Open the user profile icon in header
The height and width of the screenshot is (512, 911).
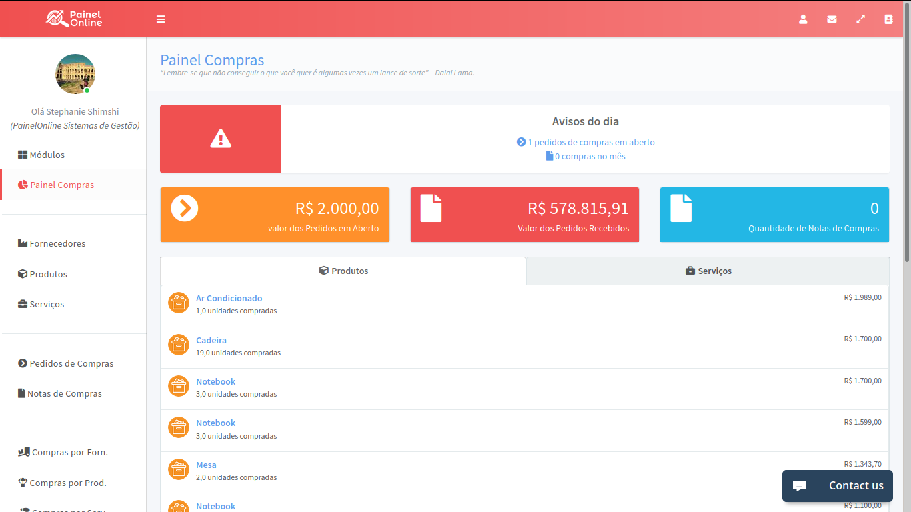point(803,19)
